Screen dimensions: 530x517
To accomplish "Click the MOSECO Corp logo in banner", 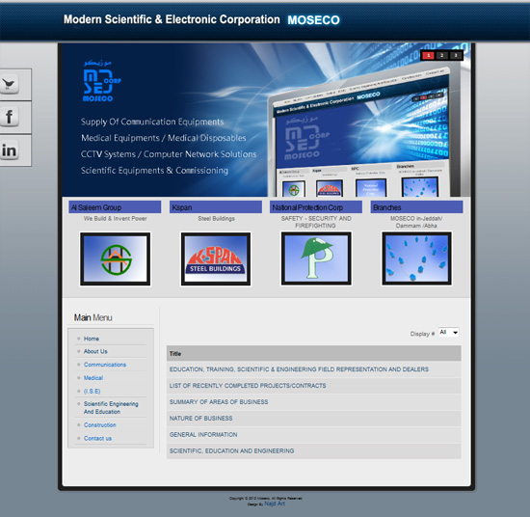I will 101,81.
